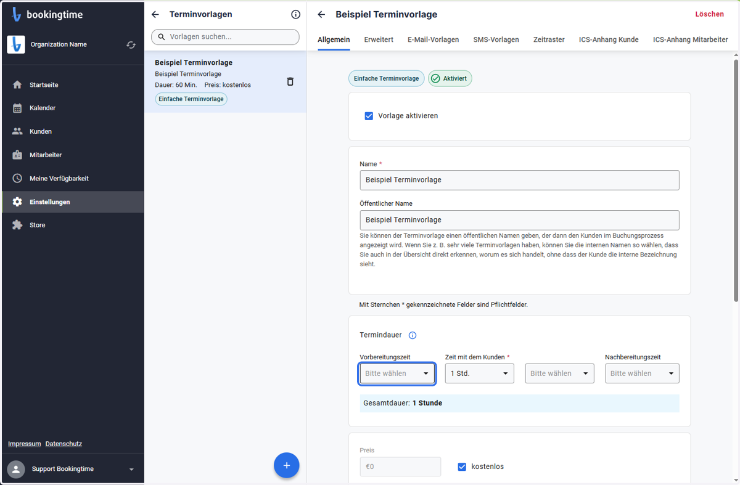The height and width of the screenshot is (485, 740).
Task: Go back from the Terminvorlagen list
Action: click(x=155, y=14)
